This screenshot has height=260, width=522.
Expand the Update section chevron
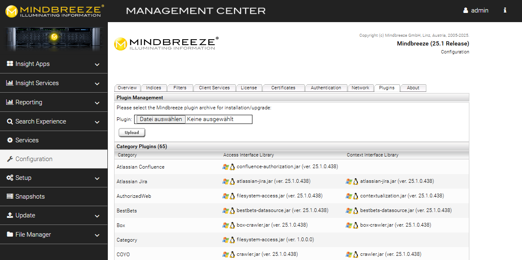pos(97,216)
